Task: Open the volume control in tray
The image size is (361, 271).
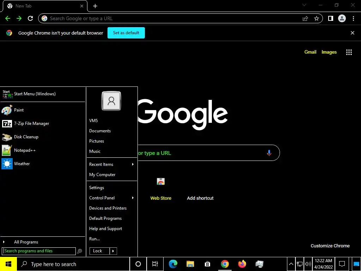Action: click(x=308, y=264)
